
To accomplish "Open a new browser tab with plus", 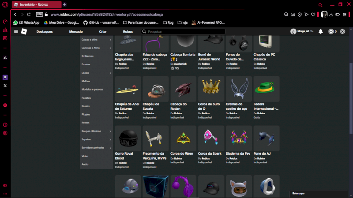I will coord(64,4).
